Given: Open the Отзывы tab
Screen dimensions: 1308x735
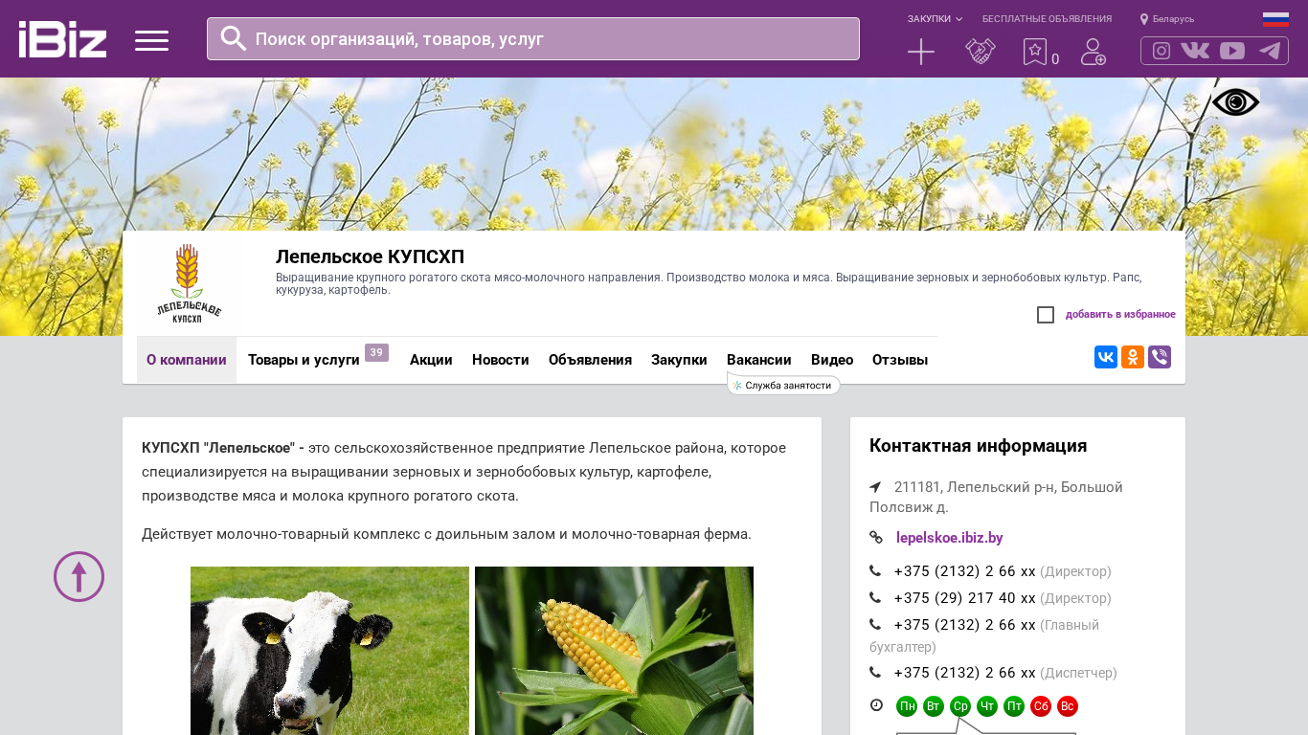Looking at the screenshot, I should [x=900, y=360].
